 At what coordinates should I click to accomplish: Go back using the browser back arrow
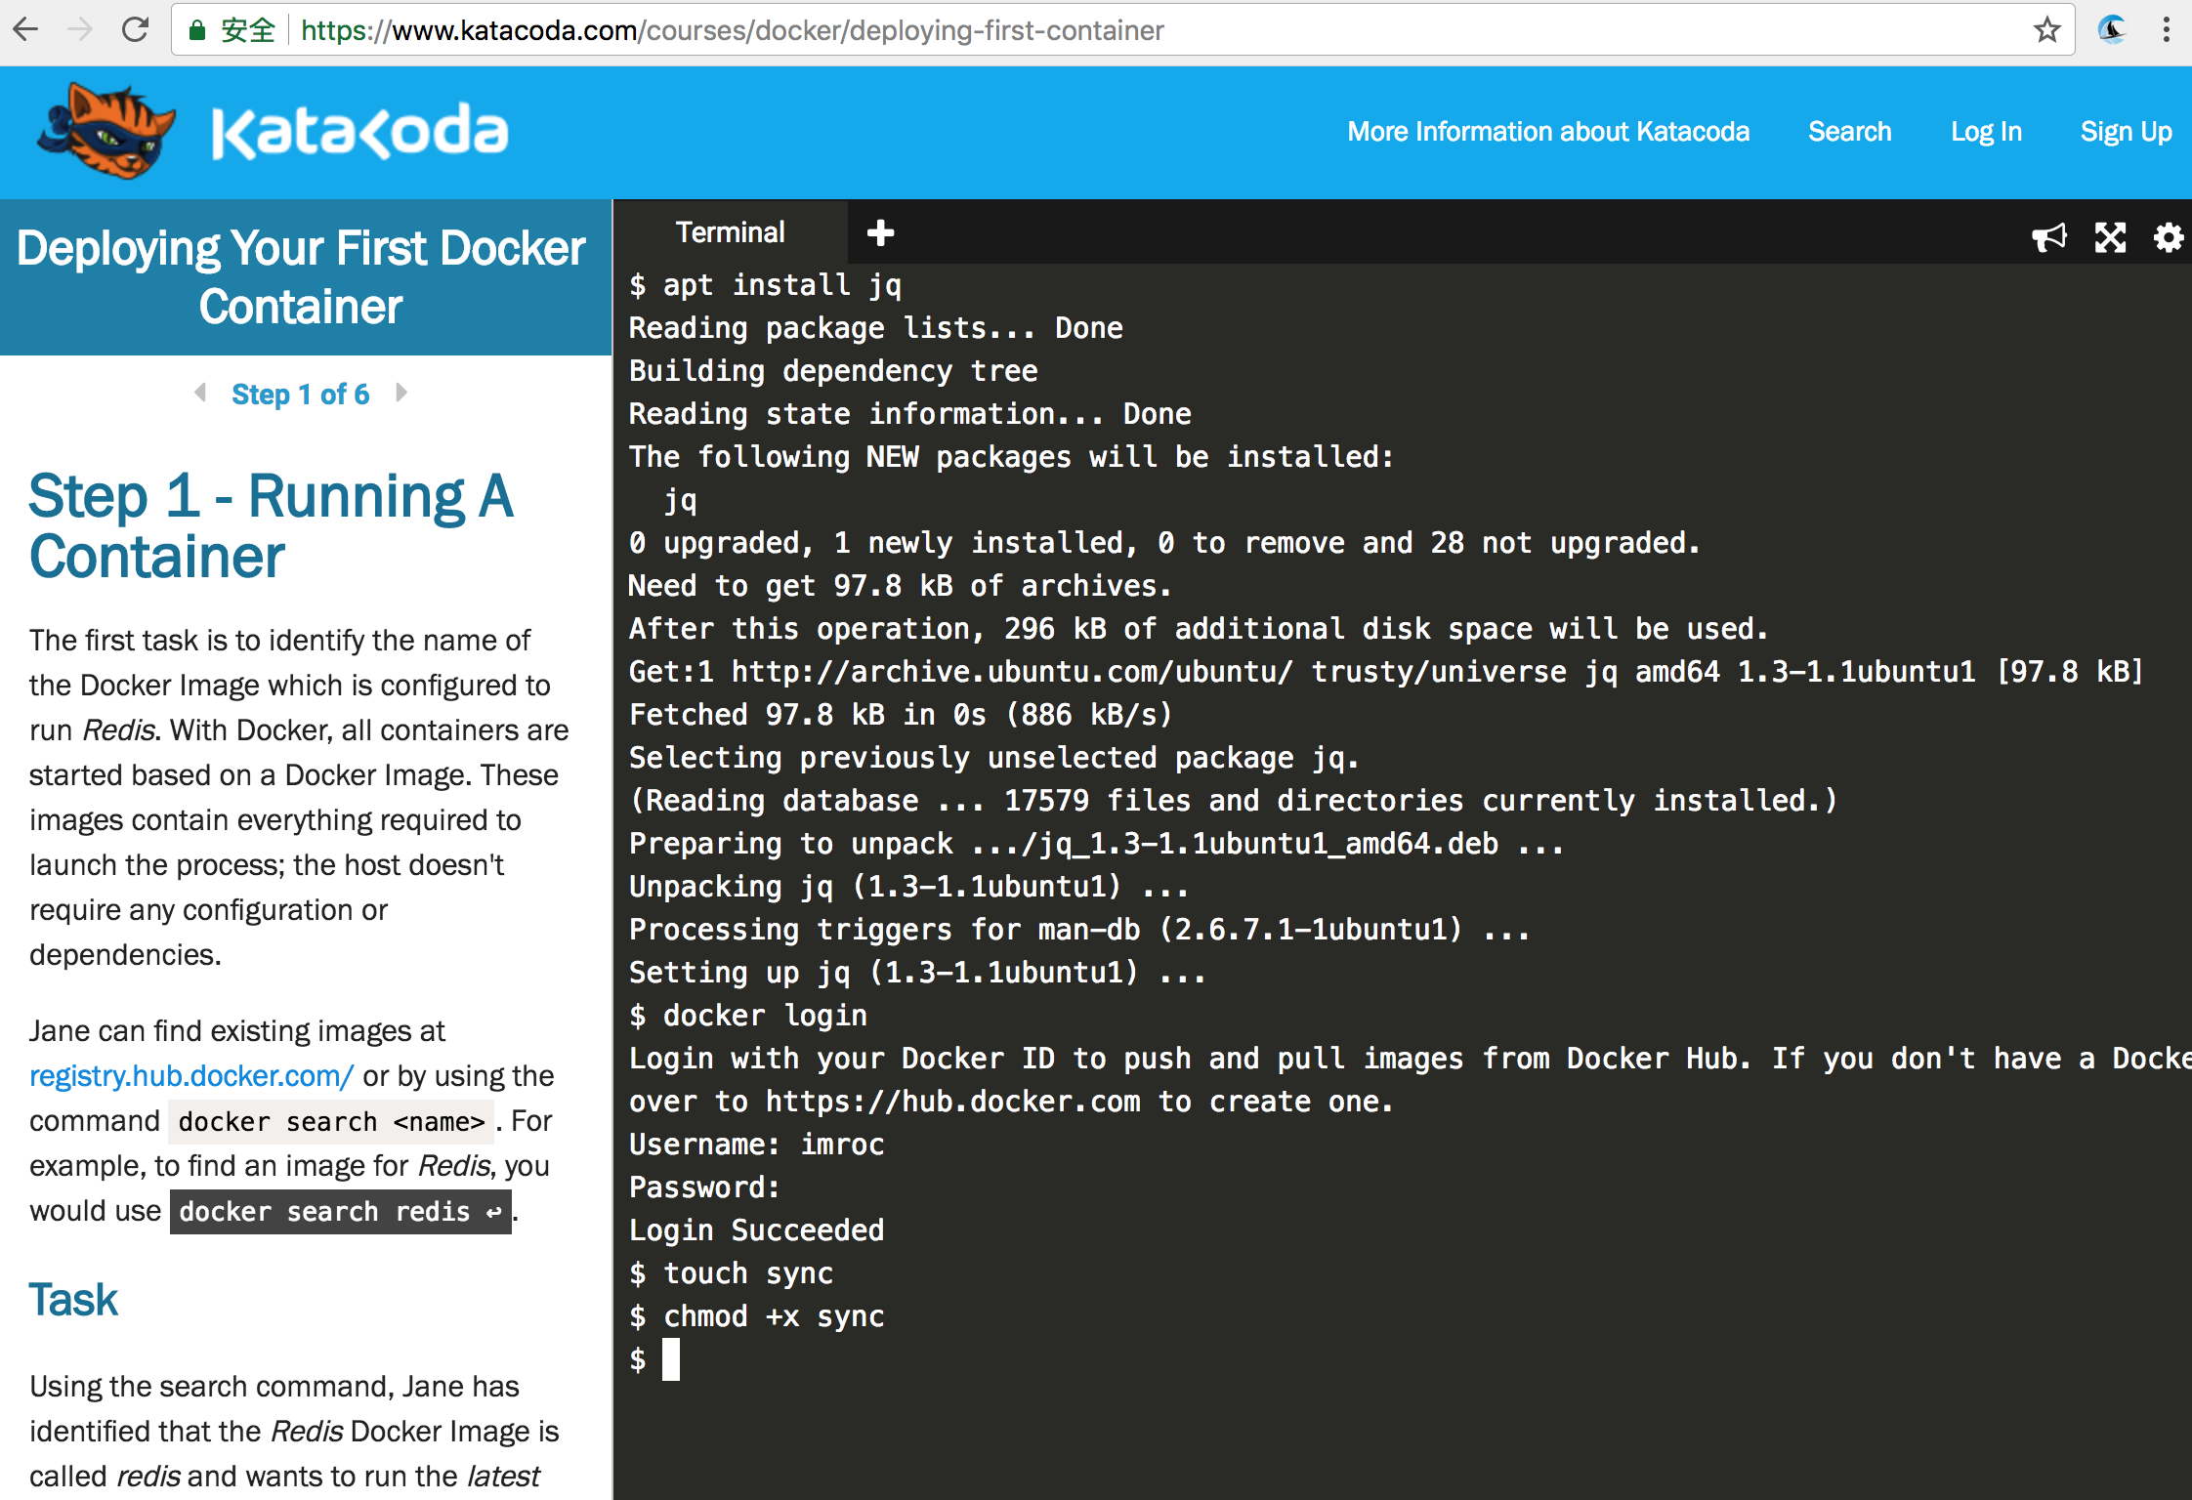[x=26, y=30]
